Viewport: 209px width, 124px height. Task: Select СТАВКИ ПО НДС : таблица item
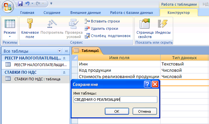click(36, 79)
